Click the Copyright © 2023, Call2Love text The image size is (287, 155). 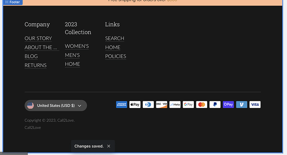(49, 120)
